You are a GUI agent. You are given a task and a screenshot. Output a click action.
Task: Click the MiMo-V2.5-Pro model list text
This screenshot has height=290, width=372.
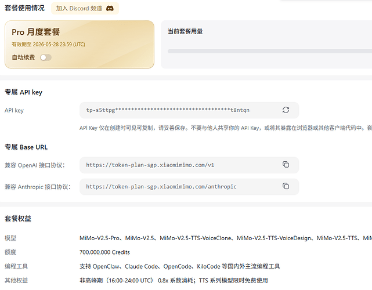pyautogui.click(x=226, y=238)
